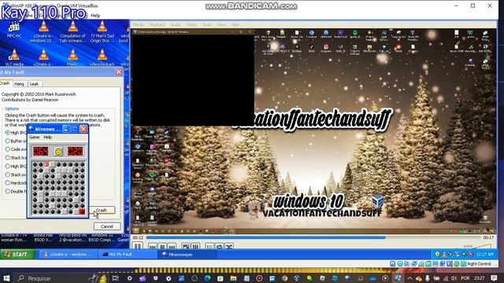Skip to next media in VLC
Screen dimensions: 504x283
[172, 247]
